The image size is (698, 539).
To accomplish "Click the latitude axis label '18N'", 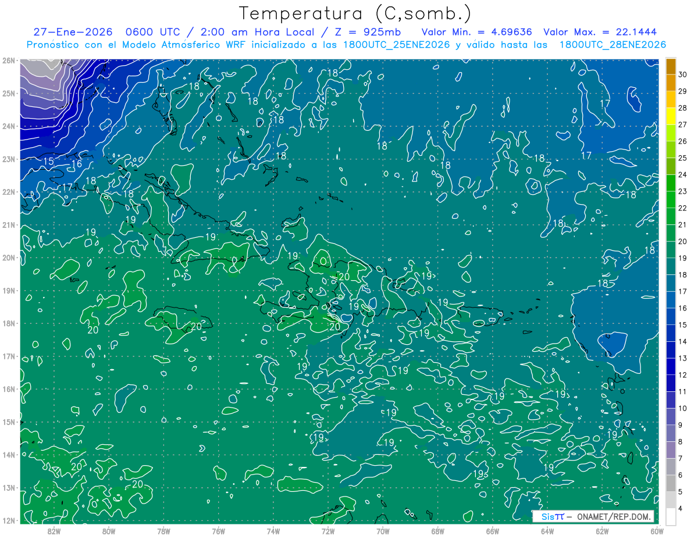I will (x=9, y=323).
